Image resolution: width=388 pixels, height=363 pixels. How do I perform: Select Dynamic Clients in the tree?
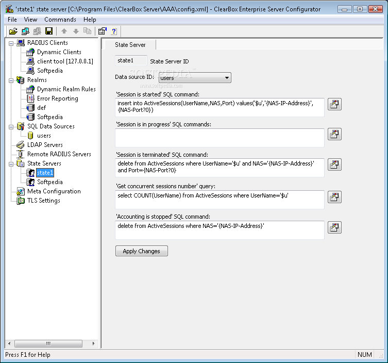pyautogui.click(x=59, y=52)
